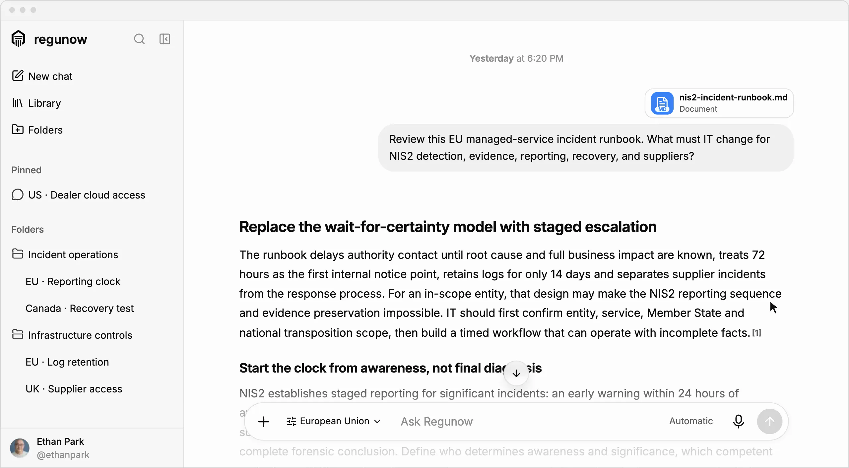Viewport: 849px width, 468px height.
Task: Click the Infrastructure controls folder icon
Action: click(18, 334)
